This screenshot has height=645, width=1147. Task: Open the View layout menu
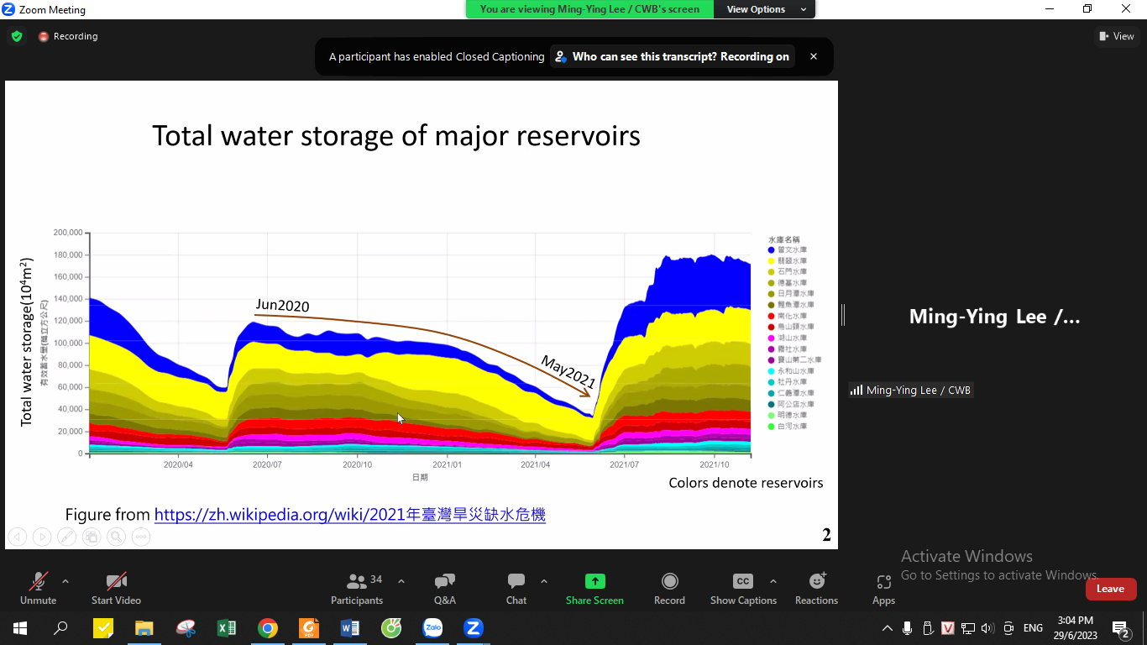coord(1116,36)
